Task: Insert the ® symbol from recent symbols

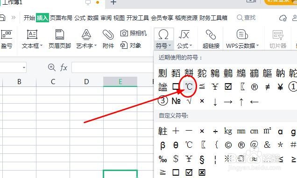Action: (254, 87)
